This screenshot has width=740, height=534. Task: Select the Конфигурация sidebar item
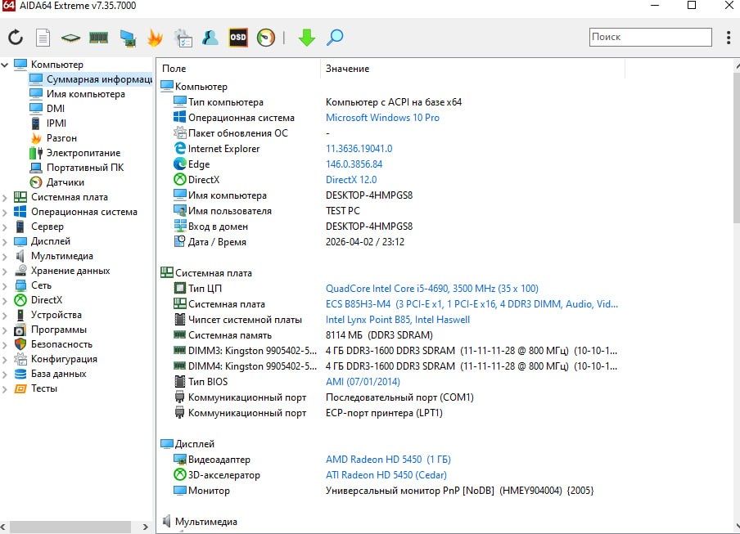56,359
